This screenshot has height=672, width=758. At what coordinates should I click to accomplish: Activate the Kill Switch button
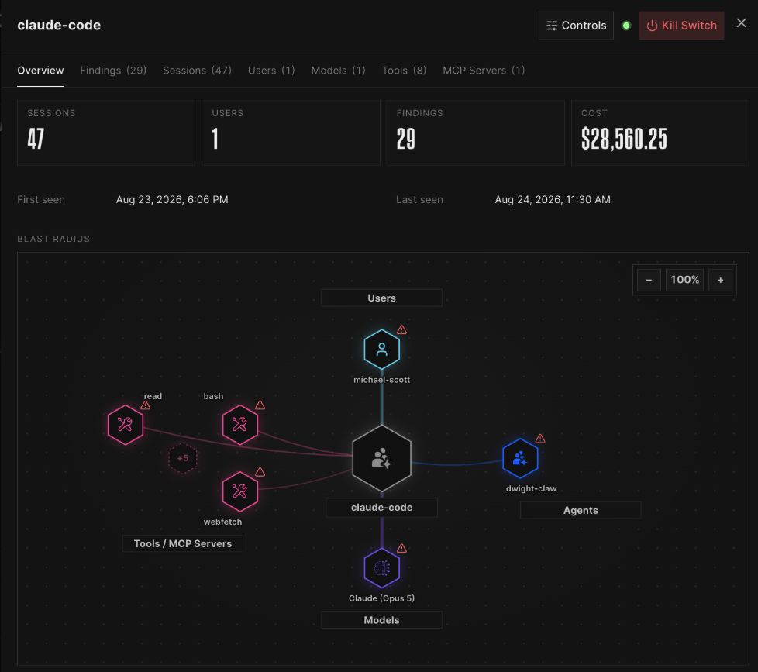coord(681,26)
